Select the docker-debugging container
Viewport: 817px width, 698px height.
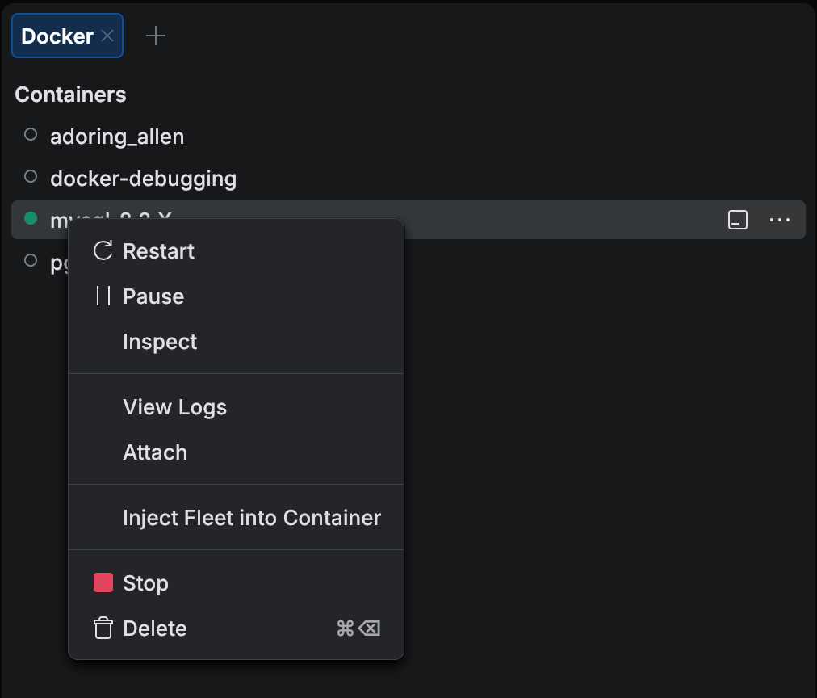(x=143, y=178)
